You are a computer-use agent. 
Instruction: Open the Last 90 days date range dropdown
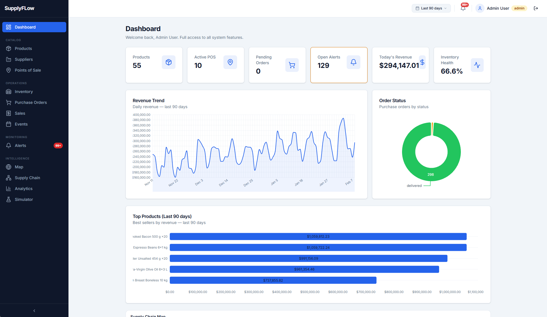coord(431,8)
